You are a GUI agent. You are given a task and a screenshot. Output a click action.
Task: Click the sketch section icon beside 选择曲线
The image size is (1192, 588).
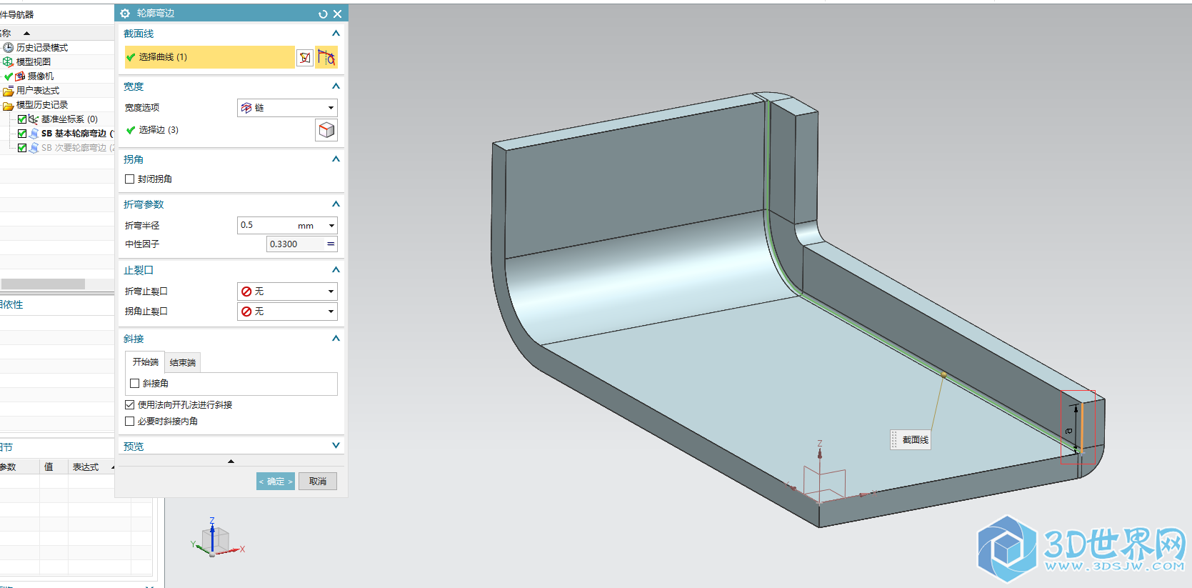click(x=305, y=58)
